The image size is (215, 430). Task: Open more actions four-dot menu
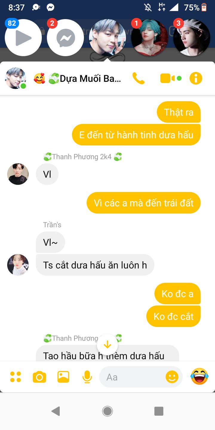[x=16, y=377]
